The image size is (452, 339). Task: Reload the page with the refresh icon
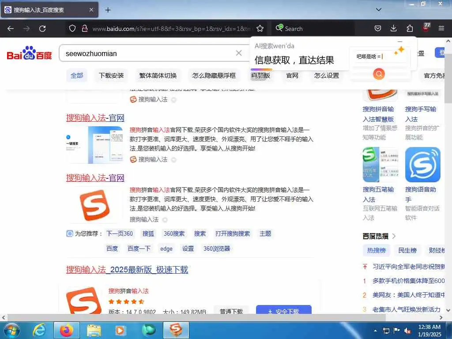pyautogui.click(x=42, y=29)
